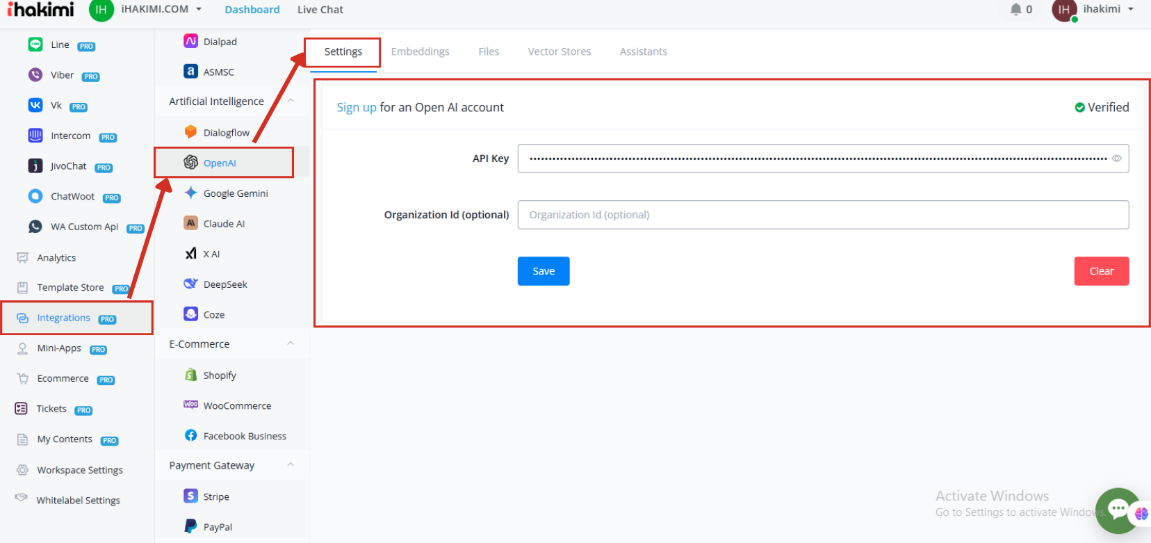Viewport: 1151px width, 543px height.
Task: Open the Stripe payment gateway
Action: click(215, 496)
